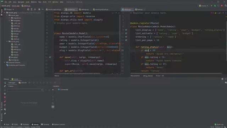The height and width of the screenshot is (128, 227).
Task: Toggle the mute breakpoints icon
Action: (5, 105)
